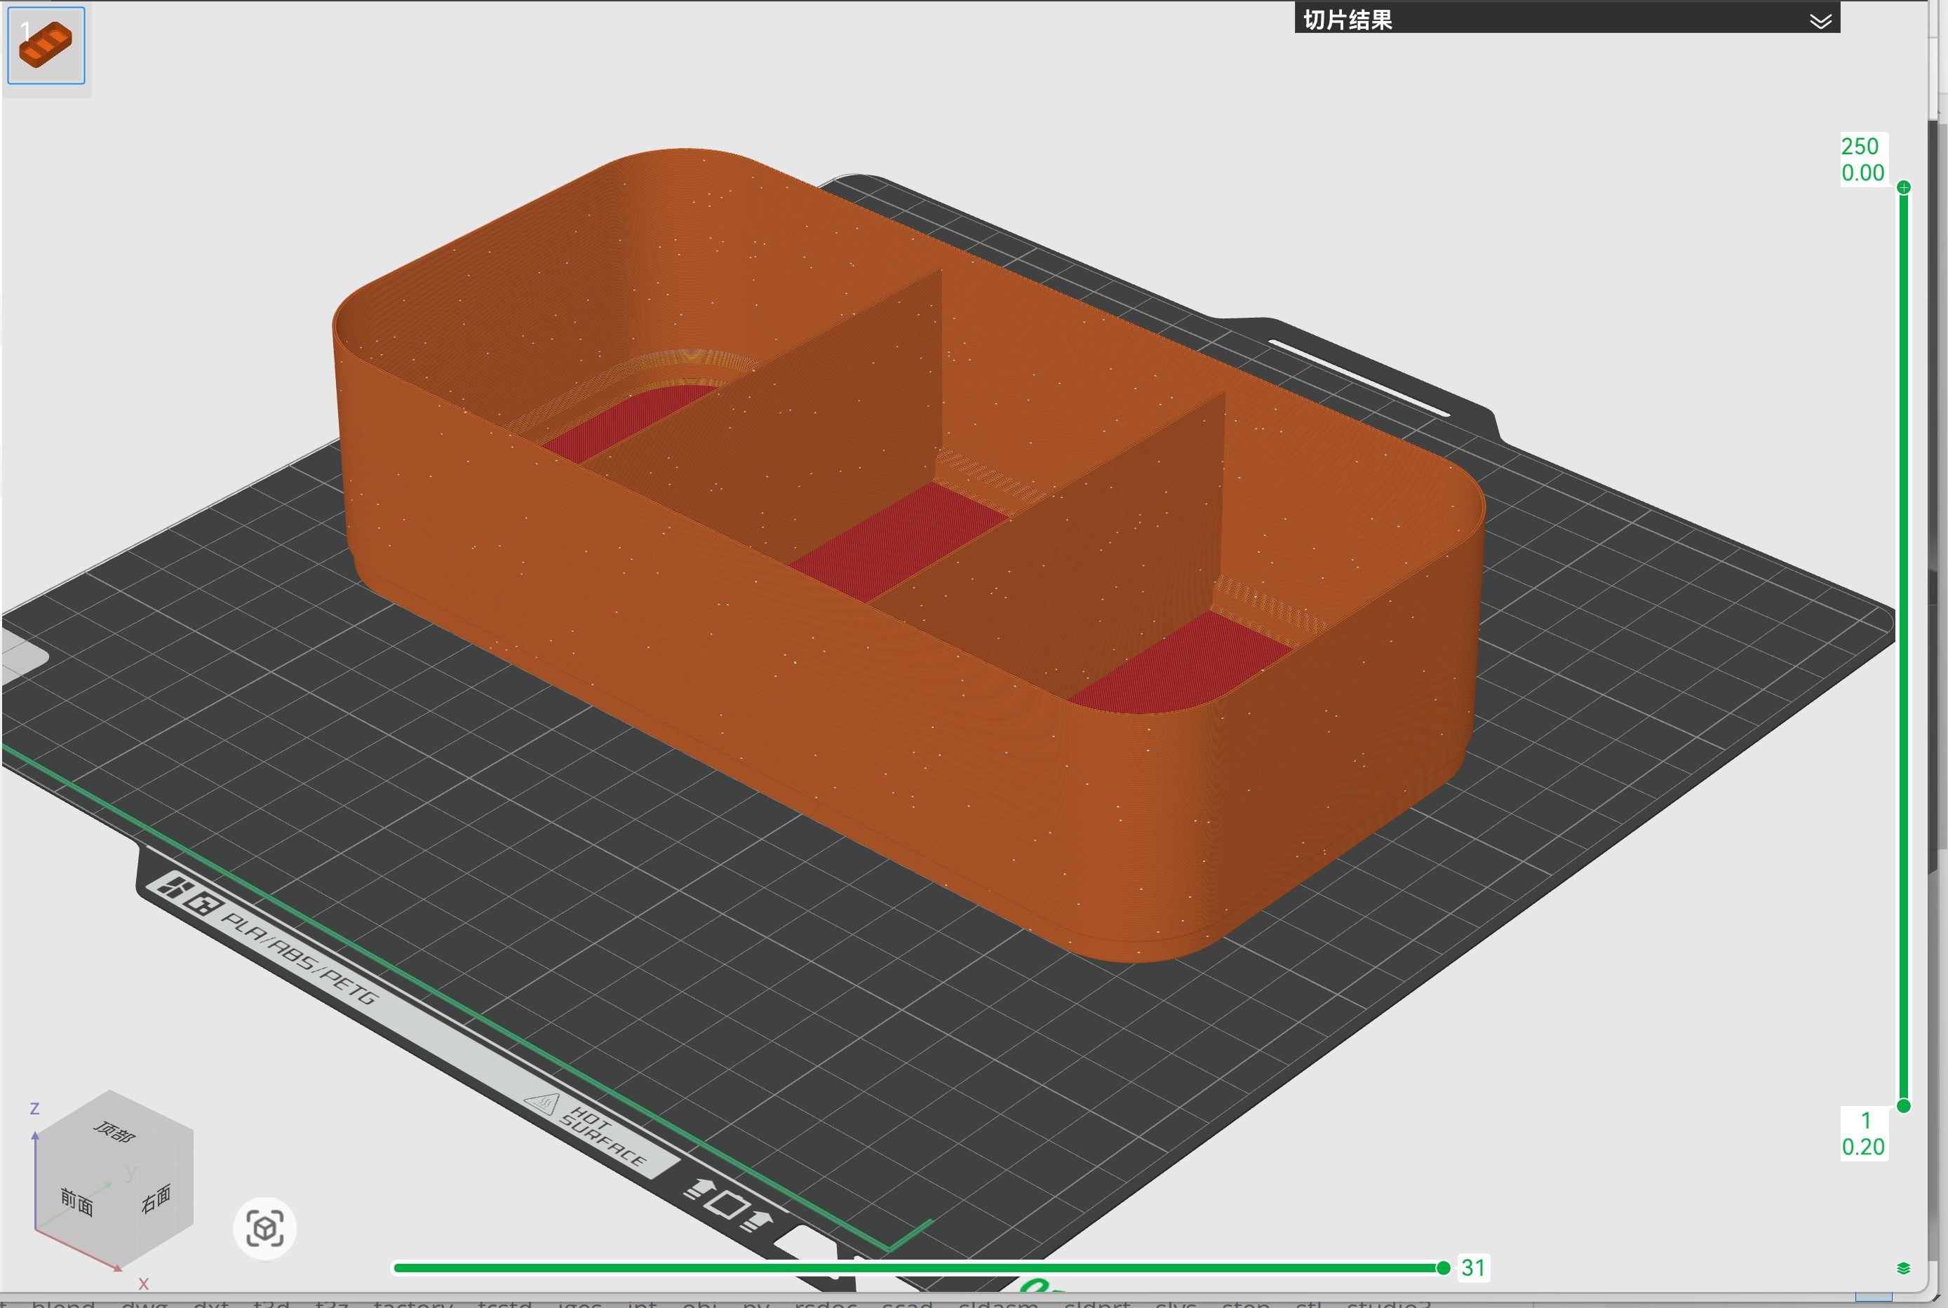This screenshot has height=1308, width=1948.
Task: Click the top layer value 250 label
Action: pyautogui.click(x=1860, y=146)
